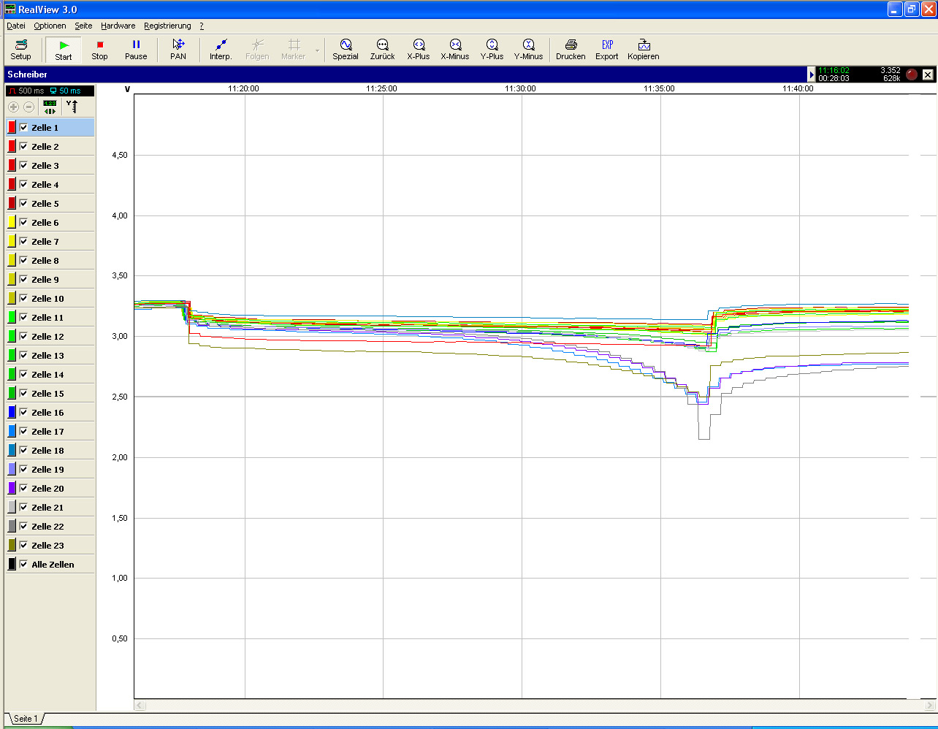Toggle the Zelle 17 checkbox
This screenshot has width=938, height=729.
pyautogui.click(x=24, y=431)
